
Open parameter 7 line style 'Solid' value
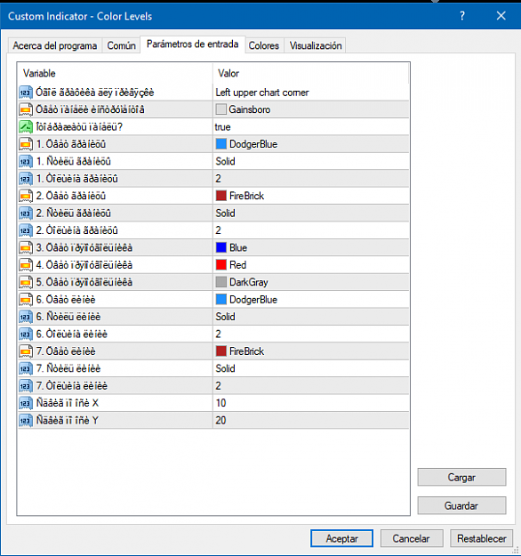pos(311,368)
